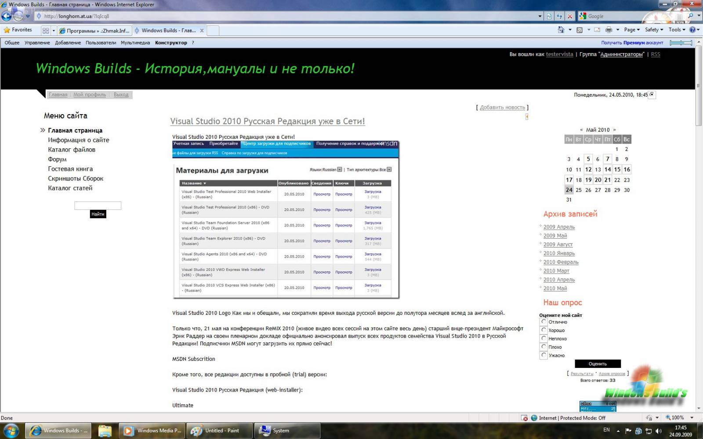Click the RSS feeds icon in command bar
Image resolution: width=703 pixels, height=439 pixels.
click(x=580, y=30)
